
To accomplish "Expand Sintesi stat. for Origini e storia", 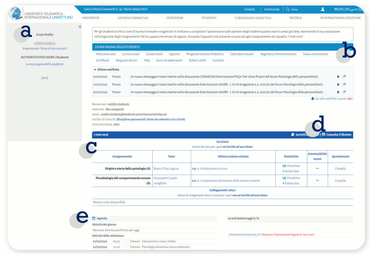I will [291, 171].
